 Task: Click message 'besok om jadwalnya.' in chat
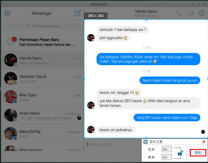[x=116, y=130]
